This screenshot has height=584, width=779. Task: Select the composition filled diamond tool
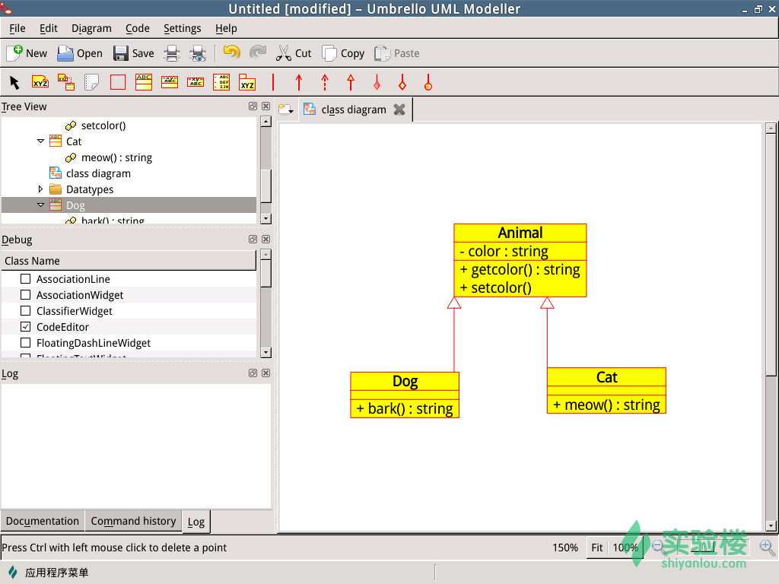tap(377, 82)
